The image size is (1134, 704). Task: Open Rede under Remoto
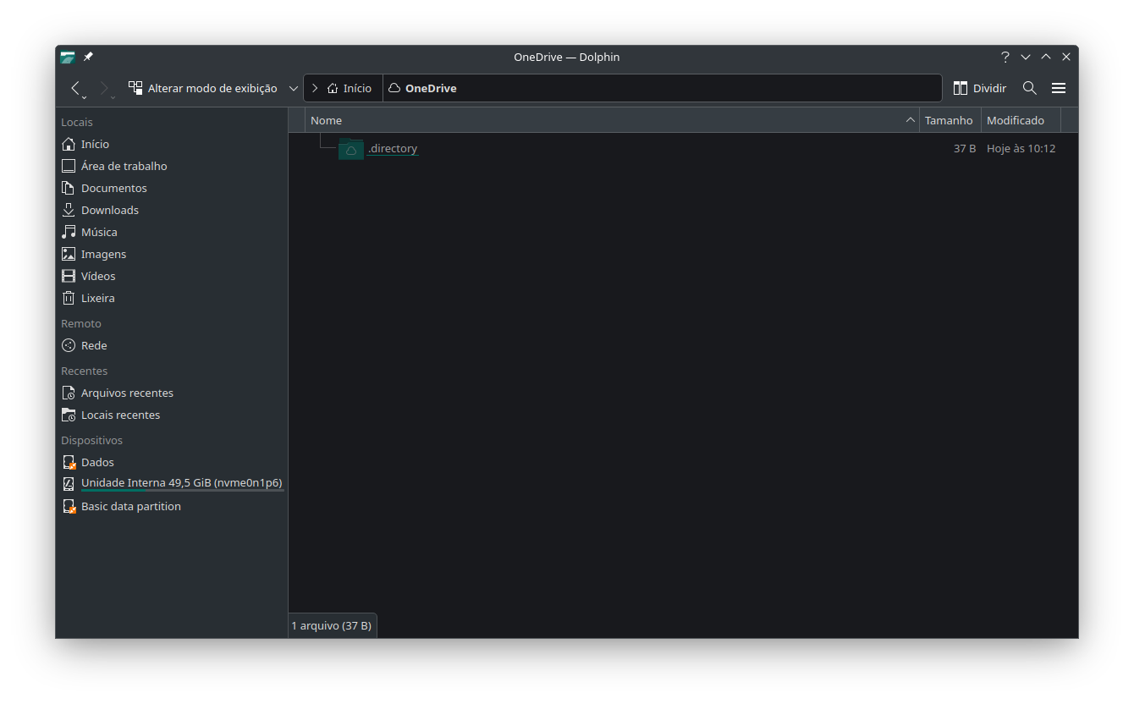(x=172, y=345)
